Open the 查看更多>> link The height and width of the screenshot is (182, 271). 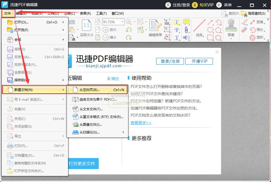click(x=141, y=123)
